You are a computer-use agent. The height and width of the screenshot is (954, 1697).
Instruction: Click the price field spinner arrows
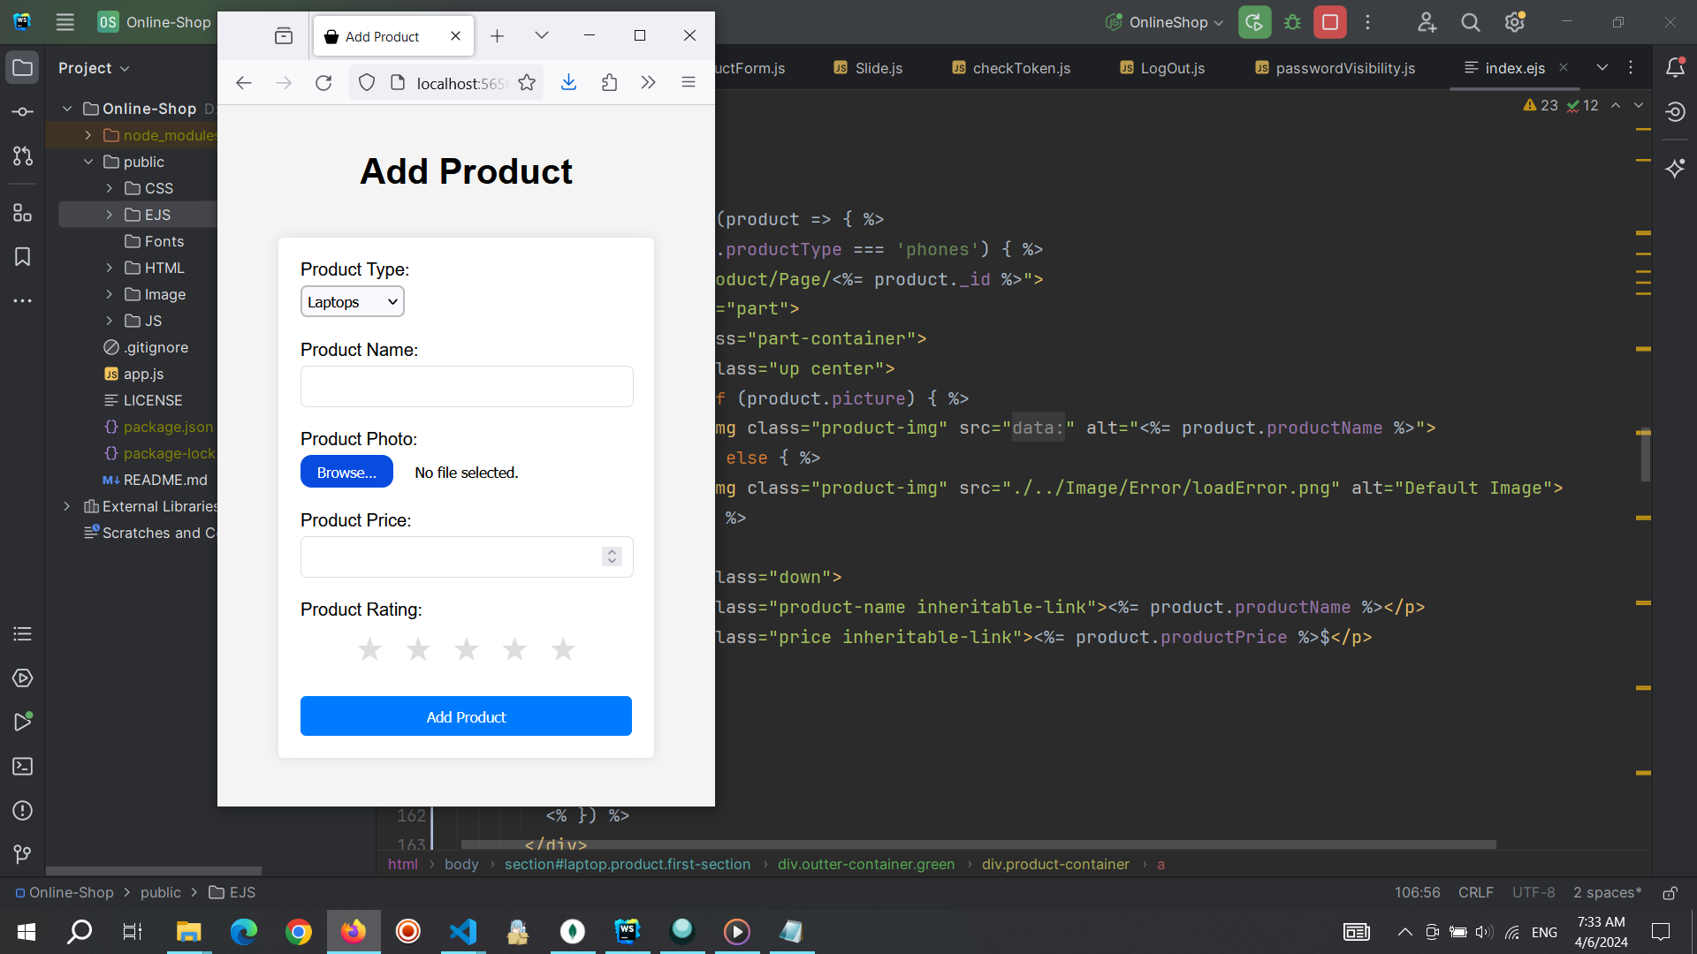point(612,556)
